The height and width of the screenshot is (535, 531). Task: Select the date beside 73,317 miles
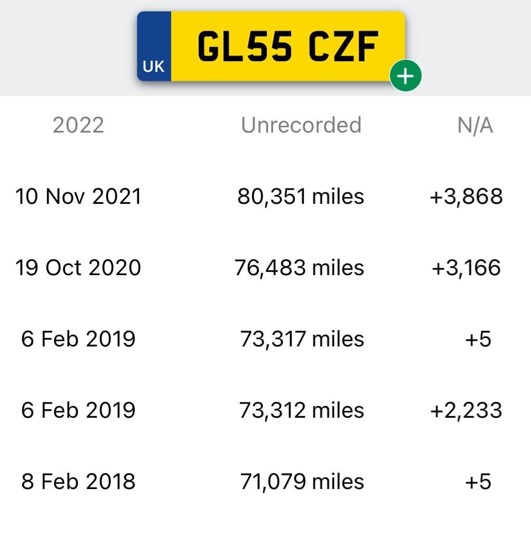pos(78,339)
